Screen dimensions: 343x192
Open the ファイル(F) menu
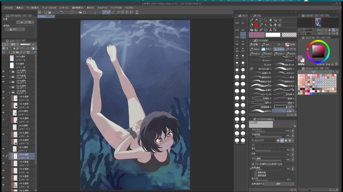[x=8, y=7]
